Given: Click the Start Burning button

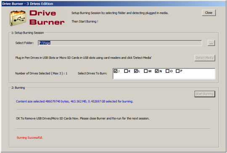Looking at the screenshot, I should (205, 94).
